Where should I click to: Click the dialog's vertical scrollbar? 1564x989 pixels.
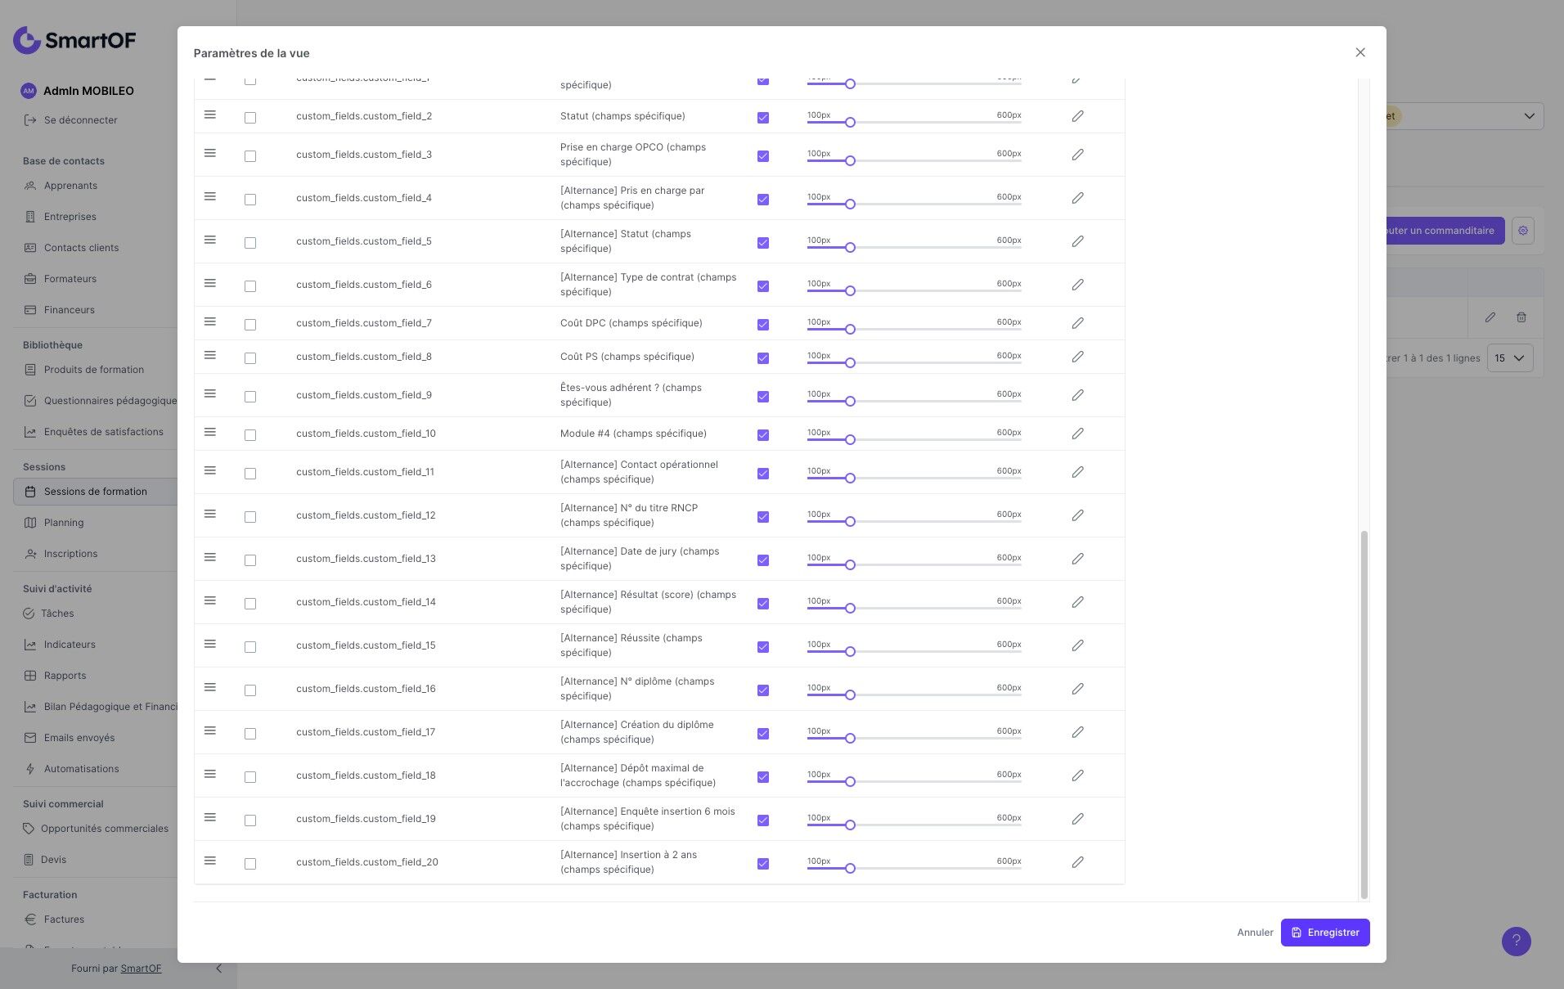pyautogui.click(x=1364, y=712)
